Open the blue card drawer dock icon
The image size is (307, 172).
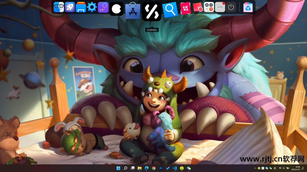(x=81, y=7)
